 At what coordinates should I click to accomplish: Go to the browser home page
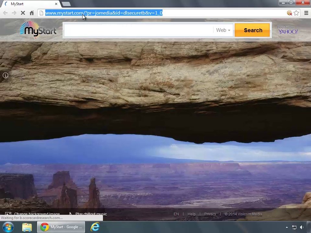coord(32,13)
